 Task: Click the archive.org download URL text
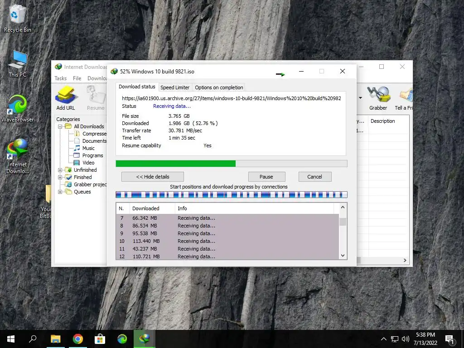click(232, 98)
